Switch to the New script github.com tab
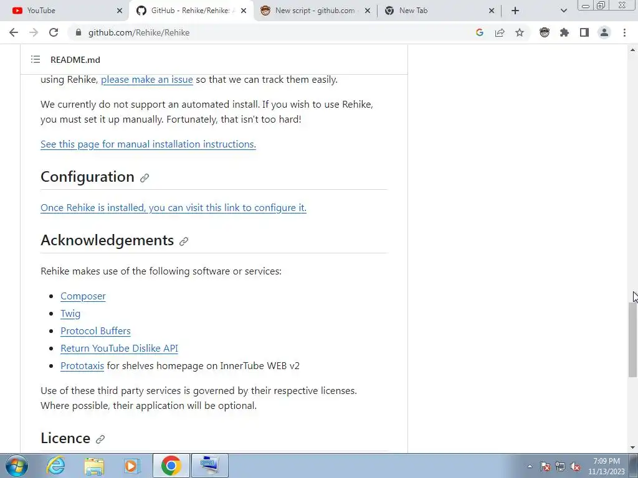638x478 pixels. click(315, 11)
